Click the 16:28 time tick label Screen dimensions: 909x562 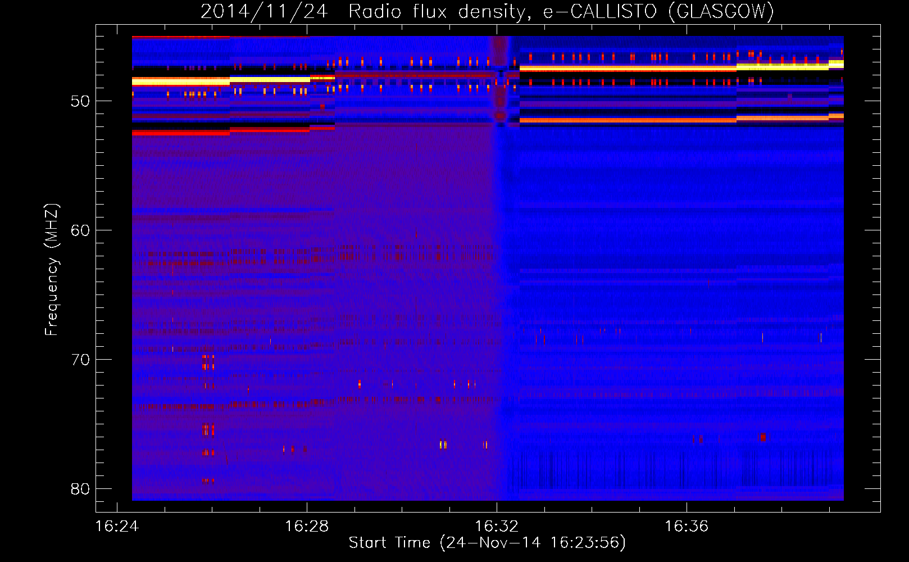[x=307, y=526]
